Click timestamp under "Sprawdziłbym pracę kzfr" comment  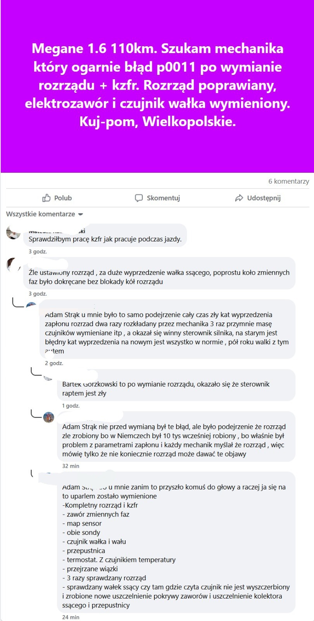point(38,252)
